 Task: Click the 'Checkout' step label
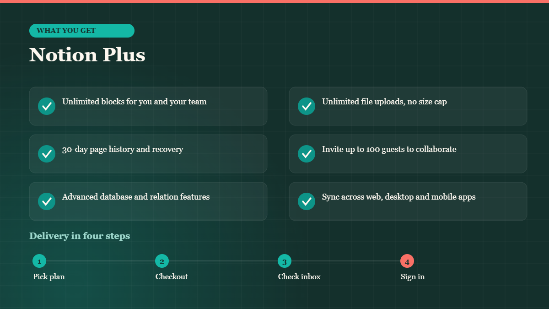[172, 276]
